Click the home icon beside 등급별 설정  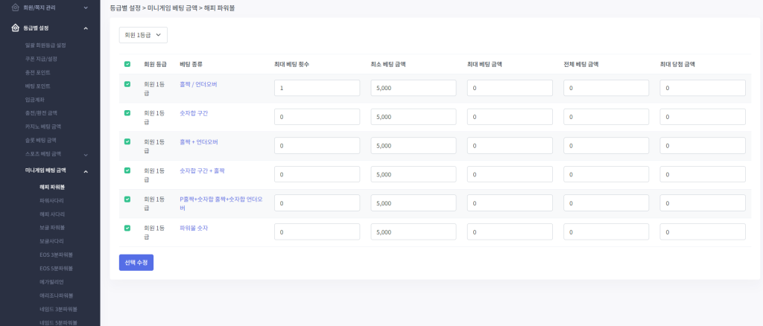pyautogui.click(x=15, y=28)
